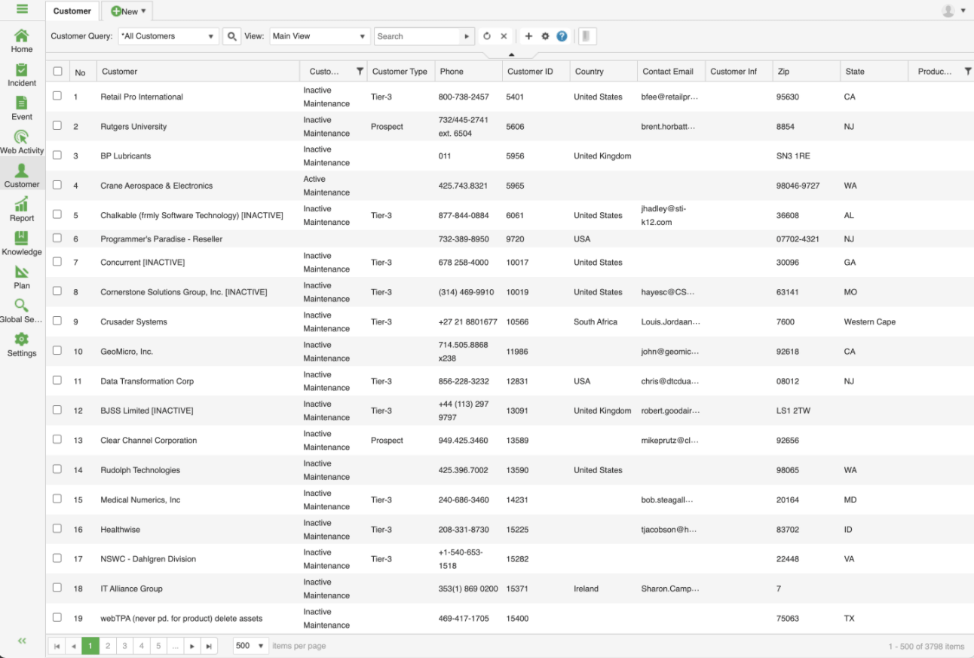Go to next page of results
974x658 pixels.
pos(193,647)
